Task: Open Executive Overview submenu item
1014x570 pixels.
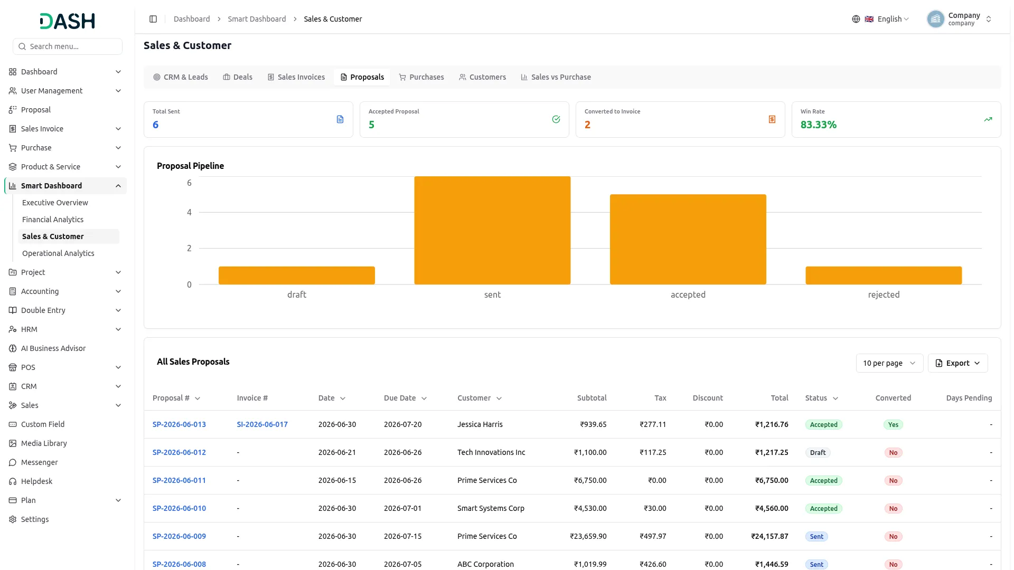Action: tap(69, 203)
